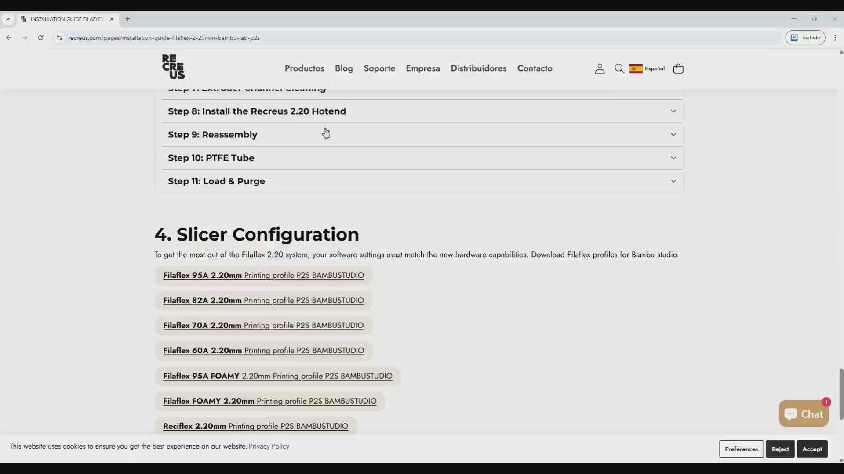
Task: Expand Step 11: Load & Purge
Action: click(421, 181)
